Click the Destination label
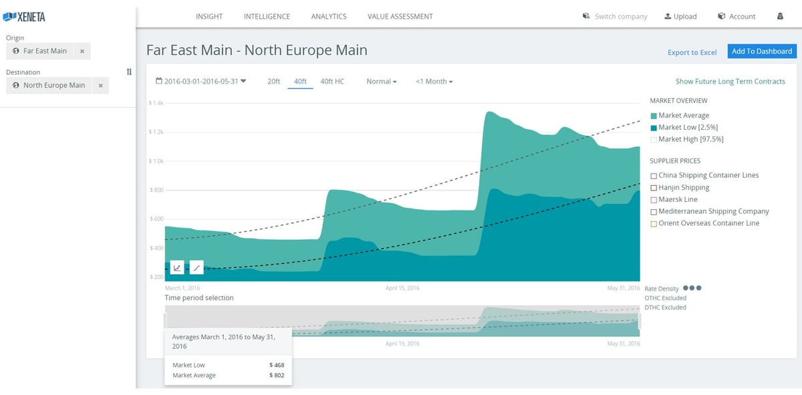 pyautogui.click(x=23, y=72)
